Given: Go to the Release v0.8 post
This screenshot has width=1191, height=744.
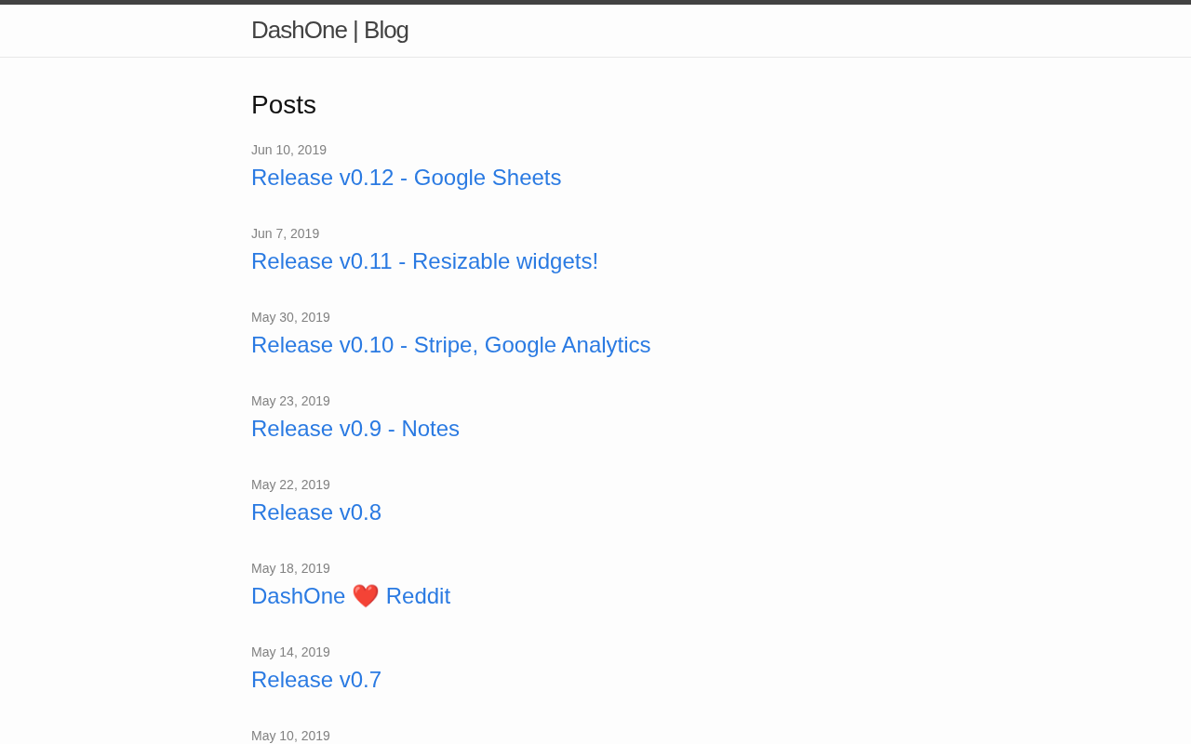Looking at the screenshot, I should 315,512.
